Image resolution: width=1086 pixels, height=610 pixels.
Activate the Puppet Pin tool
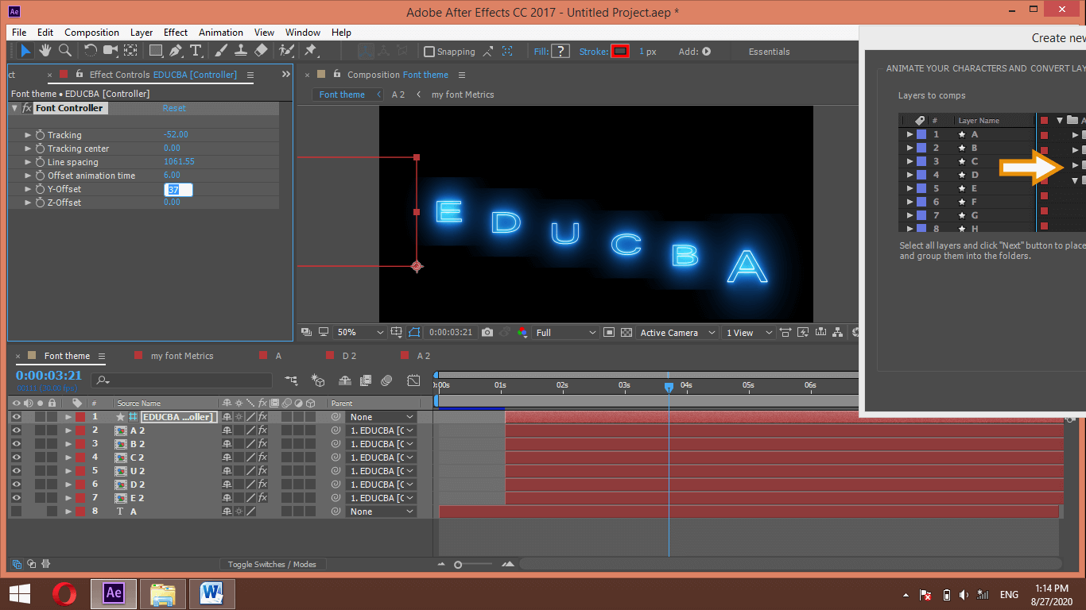311,51
